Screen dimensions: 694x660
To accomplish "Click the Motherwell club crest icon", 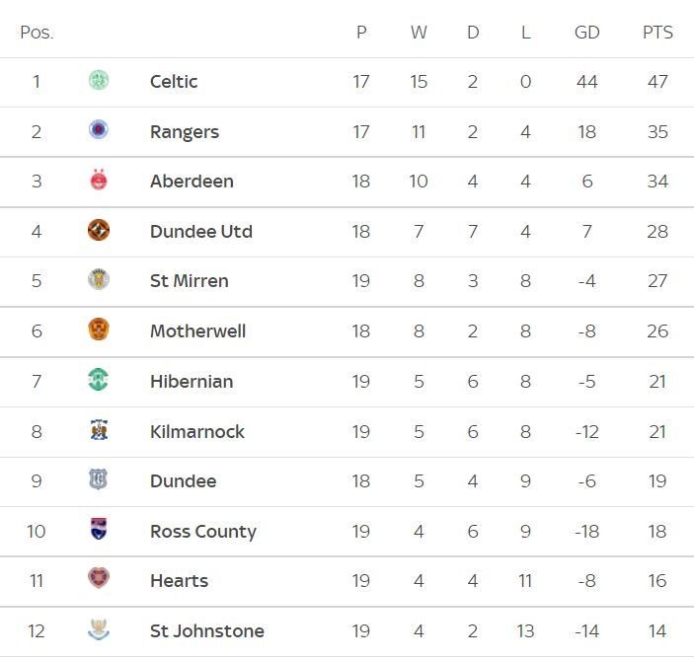I will click(x=99, y=330).
